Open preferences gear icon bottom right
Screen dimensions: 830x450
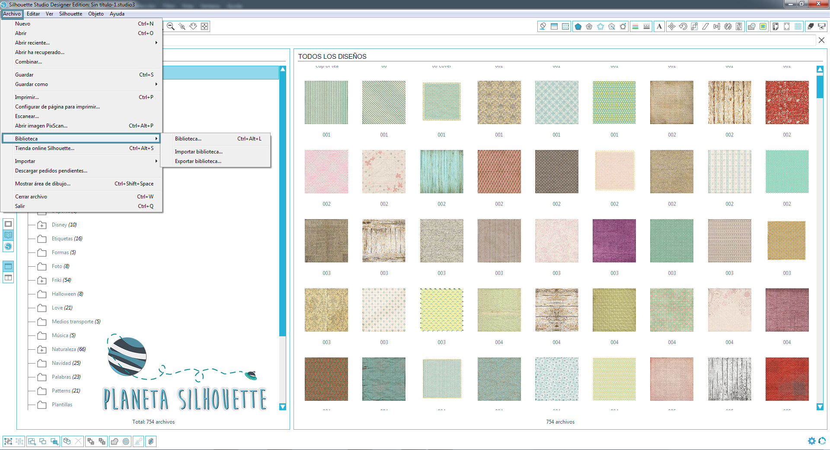tap(811, 441)
